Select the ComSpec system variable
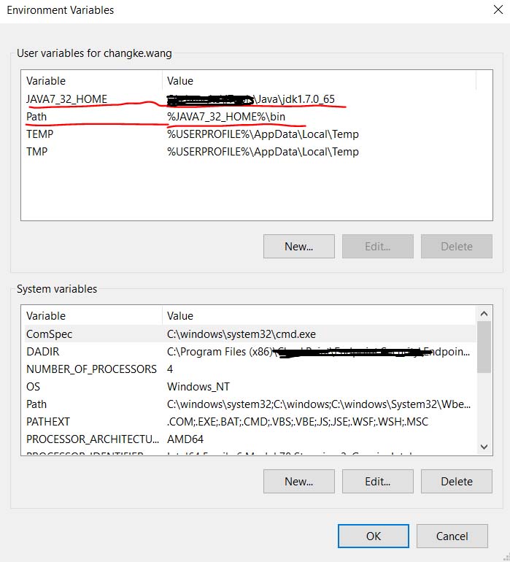Viewport: 510px width, 562px height. 49,334
